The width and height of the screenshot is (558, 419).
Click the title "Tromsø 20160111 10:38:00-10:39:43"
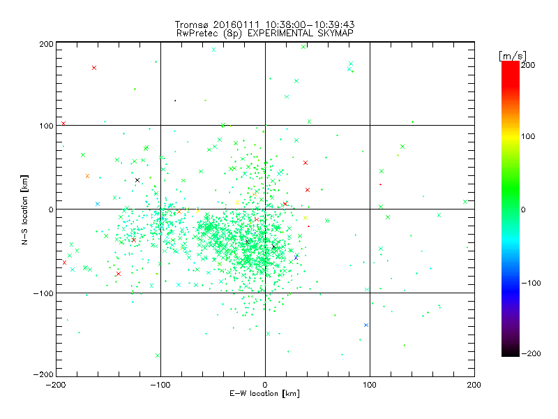264,24
